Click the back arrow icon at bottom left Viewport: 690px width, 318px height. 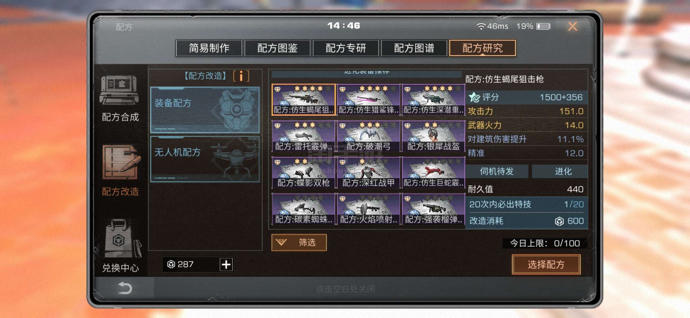click(125, 288)
